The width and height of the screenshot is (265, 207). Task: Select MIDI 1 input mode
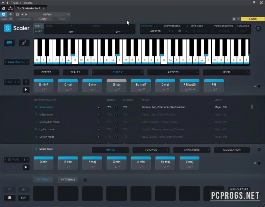[x=38, y=26]
